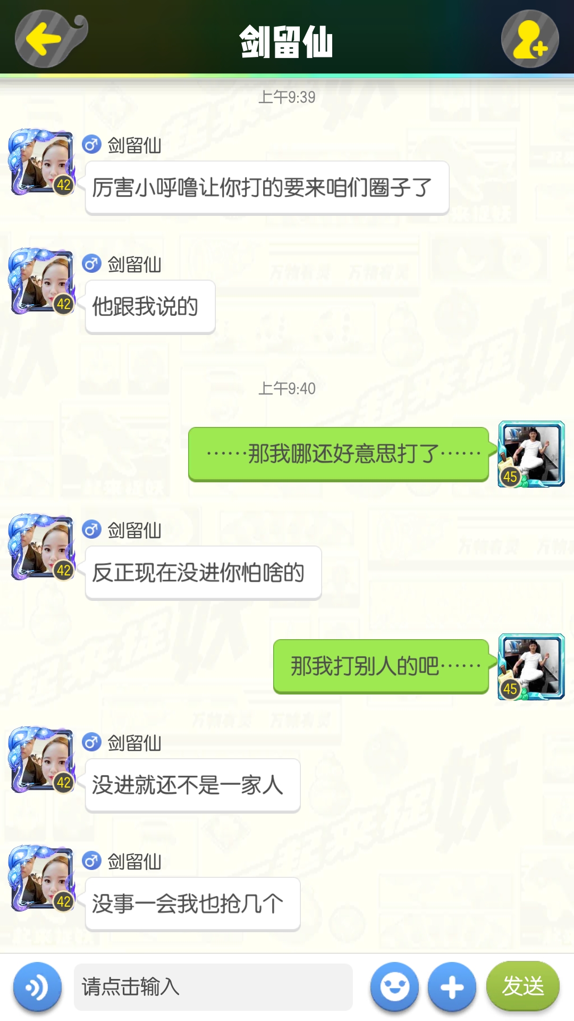
Task: Tap the message bubble 没事一会我也抢几个
Action: click(193, 904)
